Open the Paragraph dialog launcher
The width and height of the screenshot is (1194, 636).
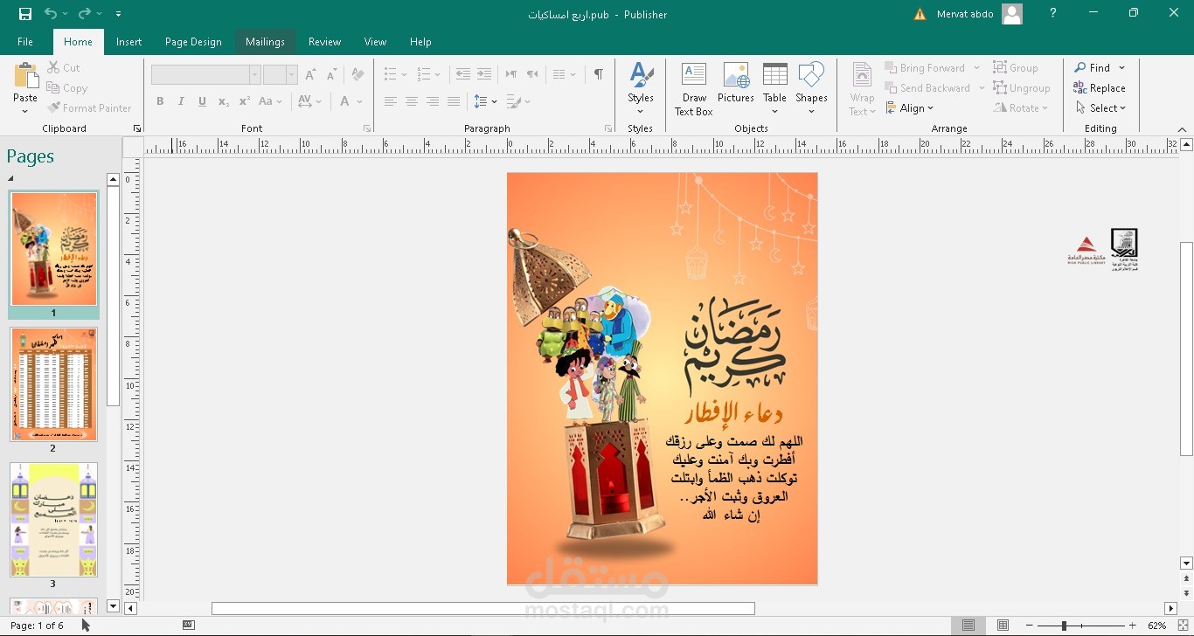[607, 128]
